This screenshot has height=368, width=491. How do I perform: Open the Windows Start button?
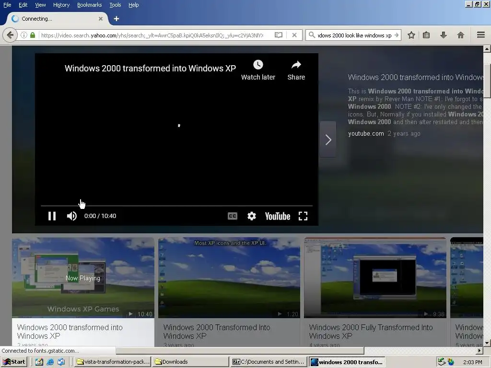(x=14, y=362)
